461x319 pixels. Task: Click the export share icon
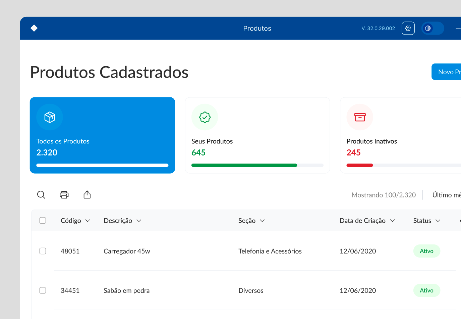pyautogui.click(x=87, y=195)
